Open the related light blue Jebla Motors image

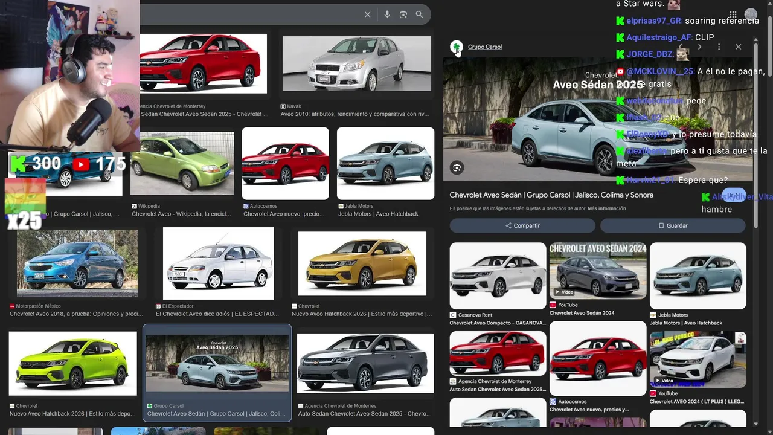point(698,275)
